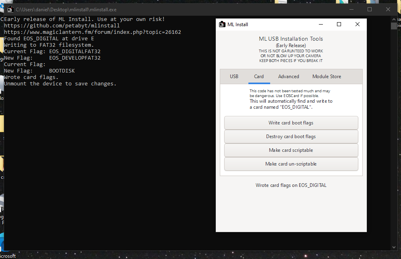Image resolution: width=401 pixels, height=259 pixels.
Task: Open the Module Store tab
Action: [x=327, y=77]
